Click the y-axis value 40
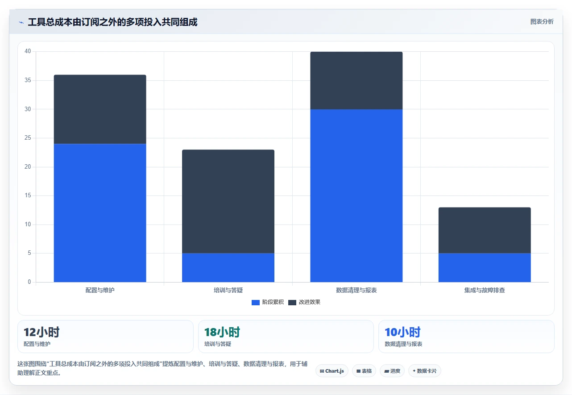This screenshot has height=395, width=572. [28, 51]
